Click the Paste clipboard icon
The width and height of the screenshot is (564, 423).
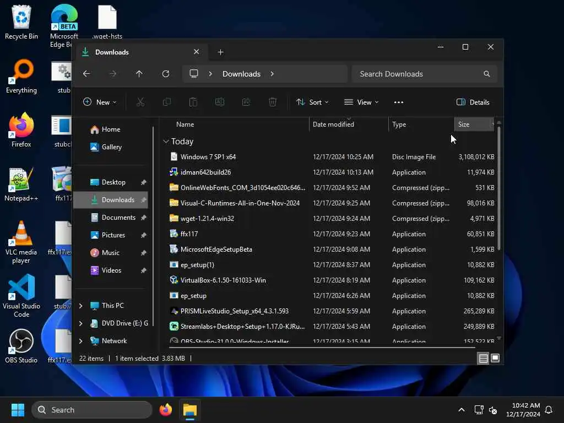coord(193,102)
